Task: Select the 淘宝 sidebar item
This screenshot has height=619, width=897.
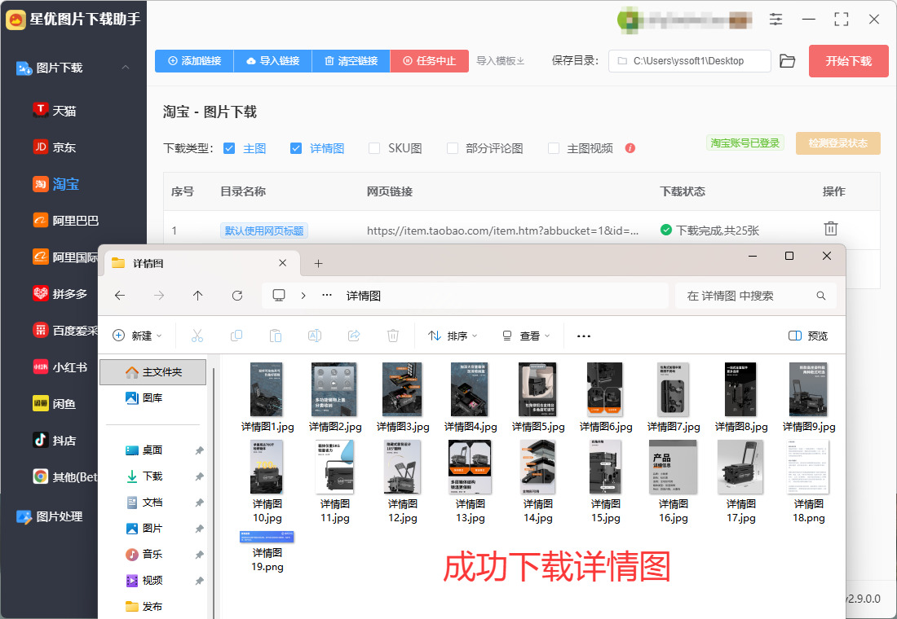Action: tap(56, 184)
